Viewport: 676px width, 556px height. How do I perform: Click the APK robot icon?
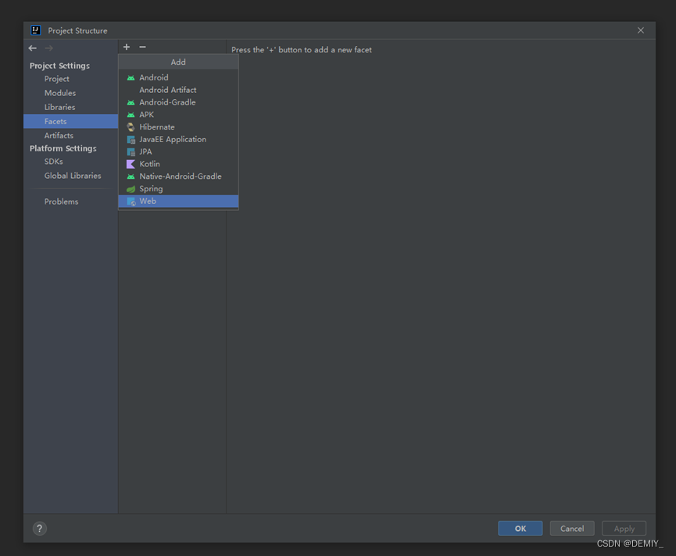pos(131,115)
